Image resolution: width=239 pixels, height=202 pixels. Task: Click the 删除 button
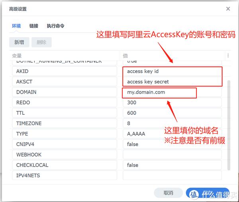point(41,42)
